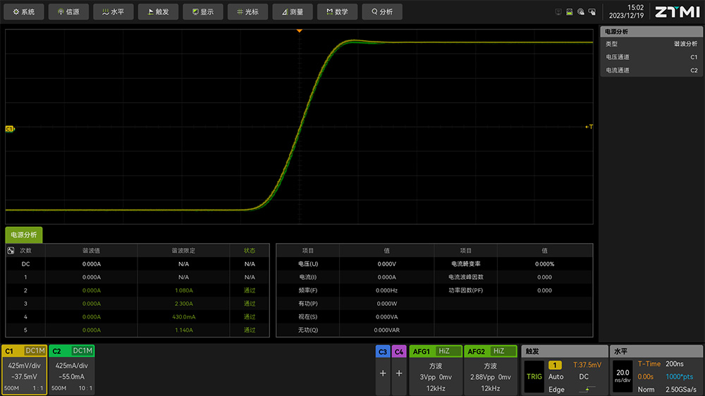
Task: Open the 触发 menu in the top toolbar
Action: [158, 12]
